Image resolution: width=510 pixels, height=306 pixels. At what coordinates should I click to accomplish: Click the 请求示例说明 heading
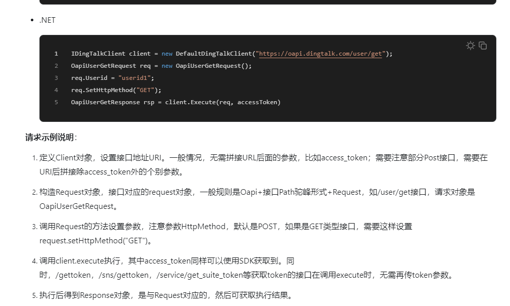(50, 138)
